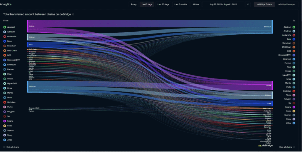Click the Optimism icon in From list
Screen dimensions: 303x152
click(5, 103)
